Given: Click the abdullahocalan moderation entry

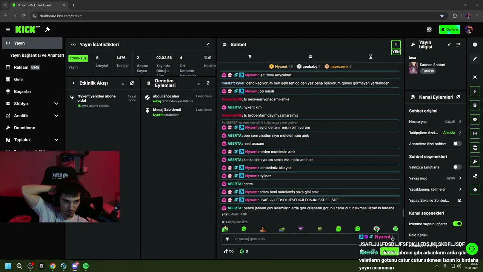Looking at the screenshot, I should pyautogui.click(x=178, y=99).
